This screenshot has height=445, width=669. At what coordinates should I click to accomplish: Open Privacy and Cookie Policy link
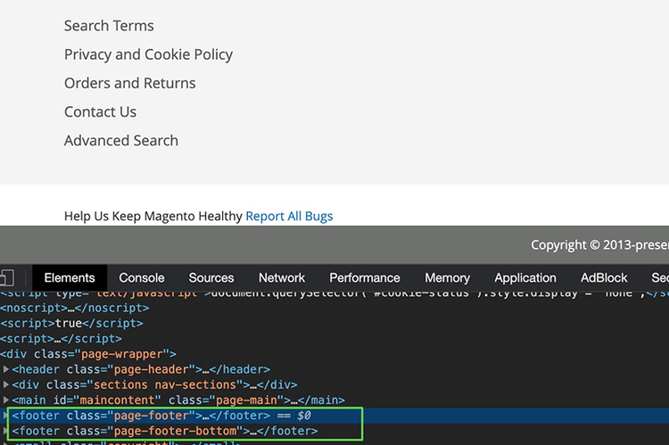tap(148, 54)
